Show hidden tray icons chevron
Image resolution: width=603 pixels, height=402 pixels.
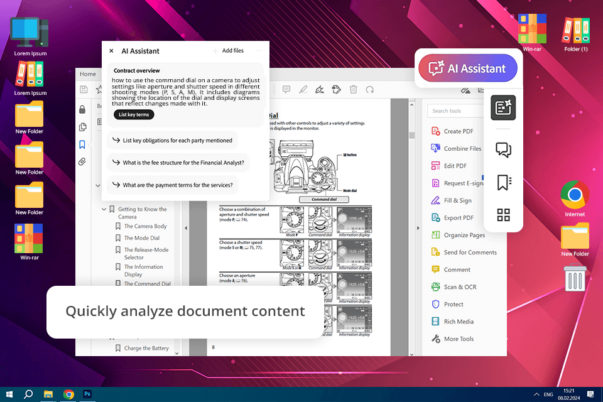(x=536, y=394)
